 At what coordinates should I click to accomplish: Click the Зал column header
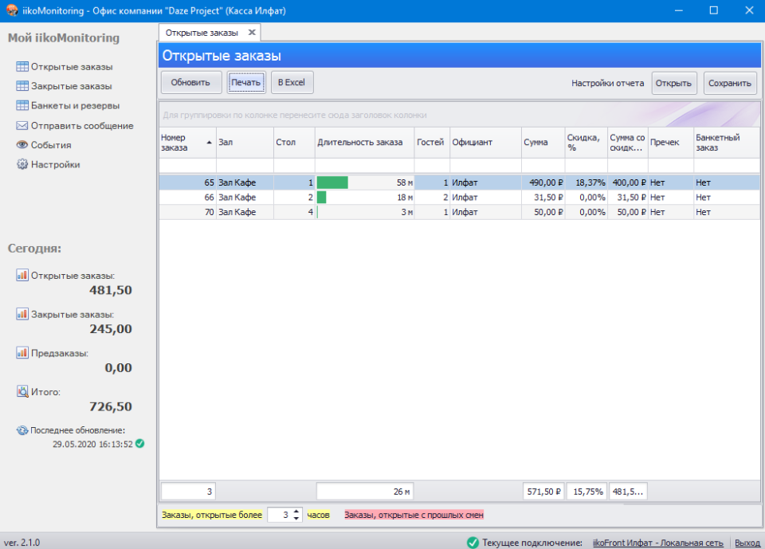pos(245,143)
